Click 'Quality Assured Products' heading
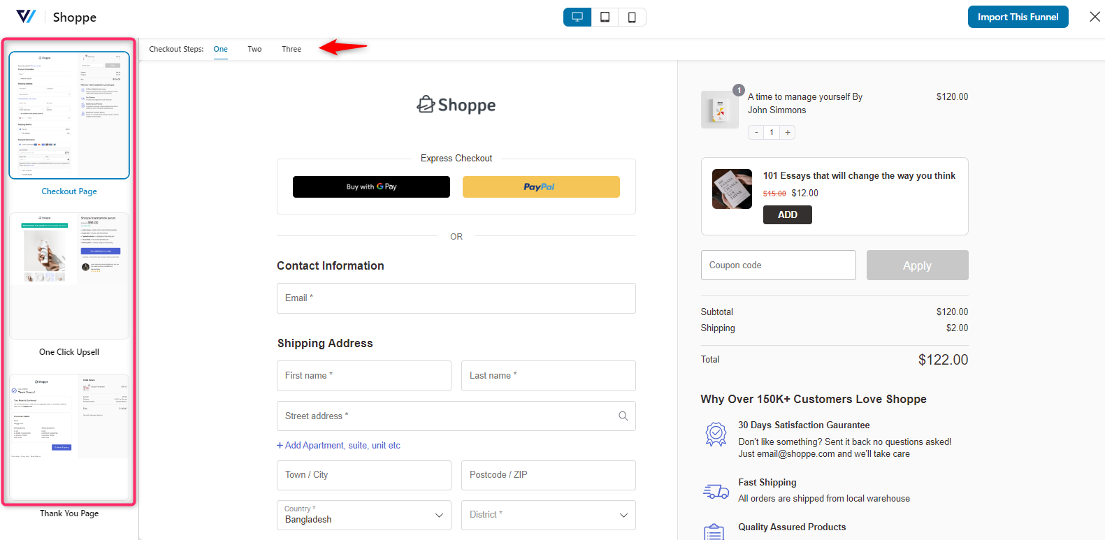Image resolution: width=1105 pixels, height=540 pixels. (x=792, y=527)
